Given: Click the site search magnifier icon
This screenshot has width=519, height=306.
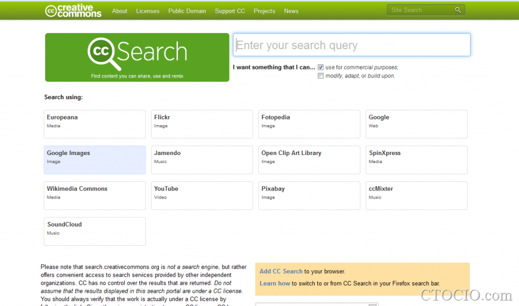Looking at the screenshot, I should [458, 10].
